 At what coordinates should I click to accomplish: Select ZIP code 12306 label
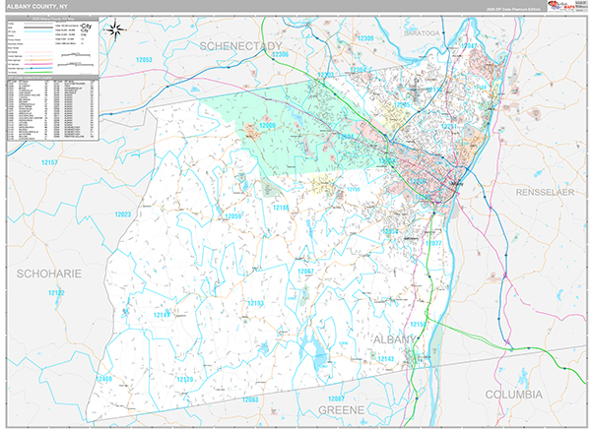coord(280,54)
